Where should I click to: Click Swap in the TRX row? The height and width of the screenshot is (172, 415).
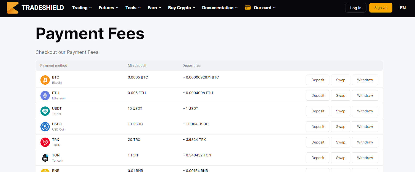(341, 142)
